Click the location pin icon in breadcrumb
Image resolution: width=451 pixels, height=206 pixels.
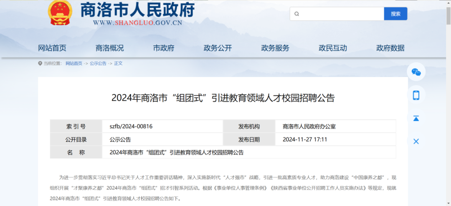[40, 64]
